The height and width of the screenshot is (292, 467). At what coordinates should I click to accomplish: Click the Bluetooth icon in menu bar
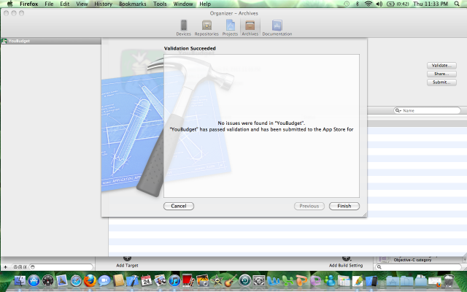point(358,4)
